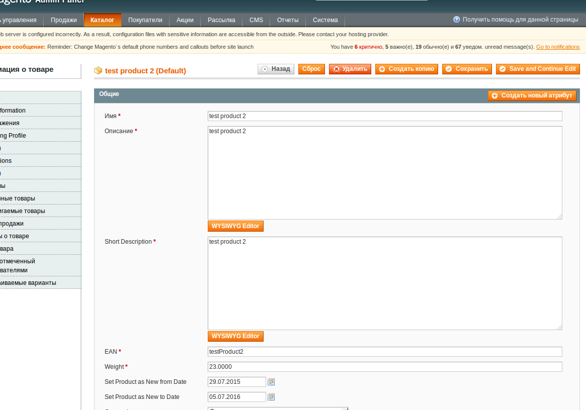Open the CMS menu
Screen dimensions: 586x410
pyautogui.click(x=256, y=20)
